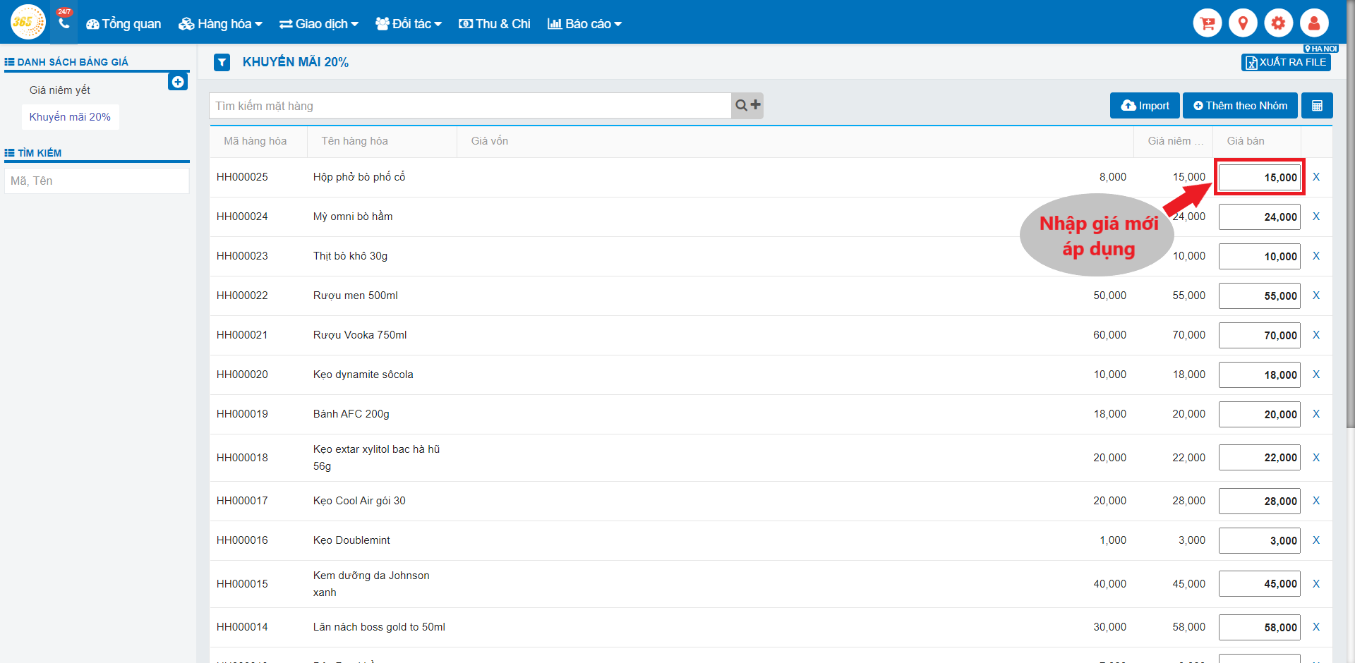
Task: Click the Tìm kiếm mặt hàng field
Action: [470, 106]
